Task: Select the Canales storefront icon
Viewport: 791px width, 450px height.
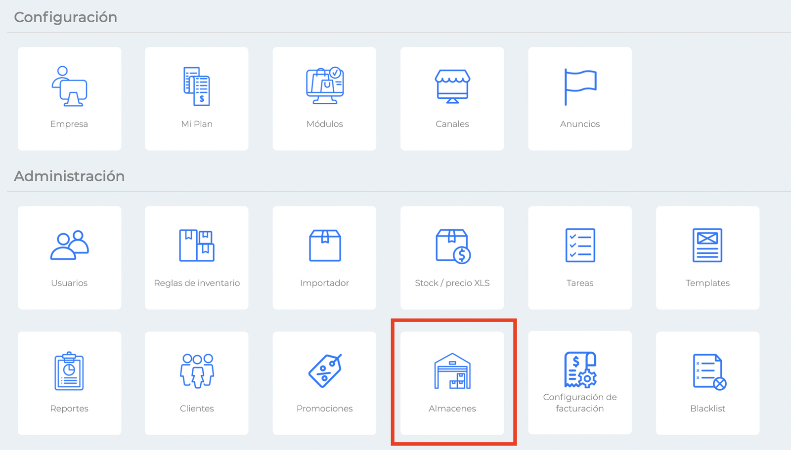Action: pyautogui.click(x=452, y=86)
